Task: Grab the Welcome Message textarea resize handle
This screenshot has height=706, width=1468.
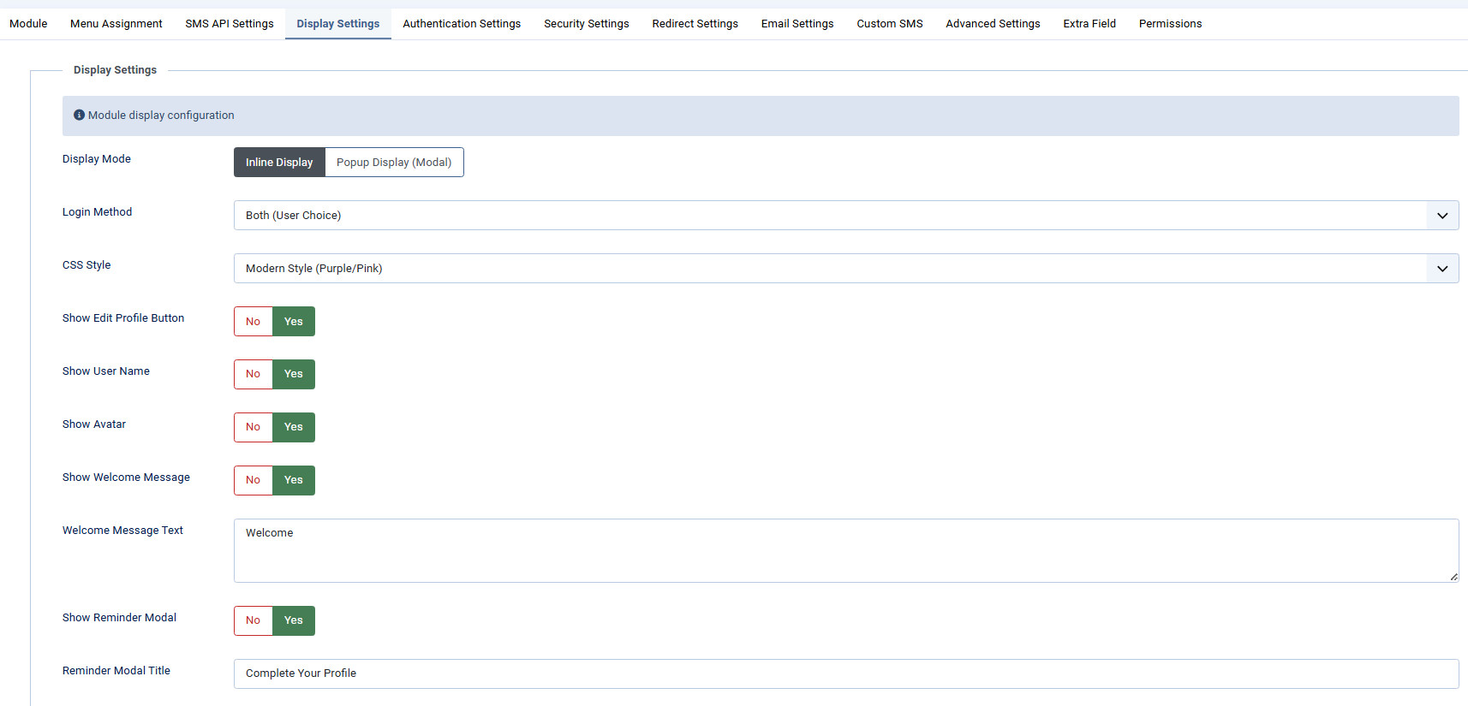Action: click(1453, 577)
